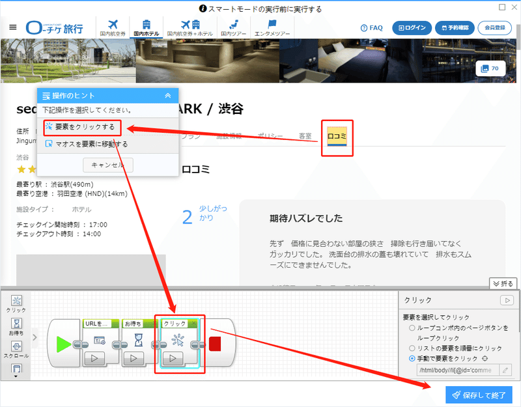Expand the action sidebar with right chevron

(35, 337)
